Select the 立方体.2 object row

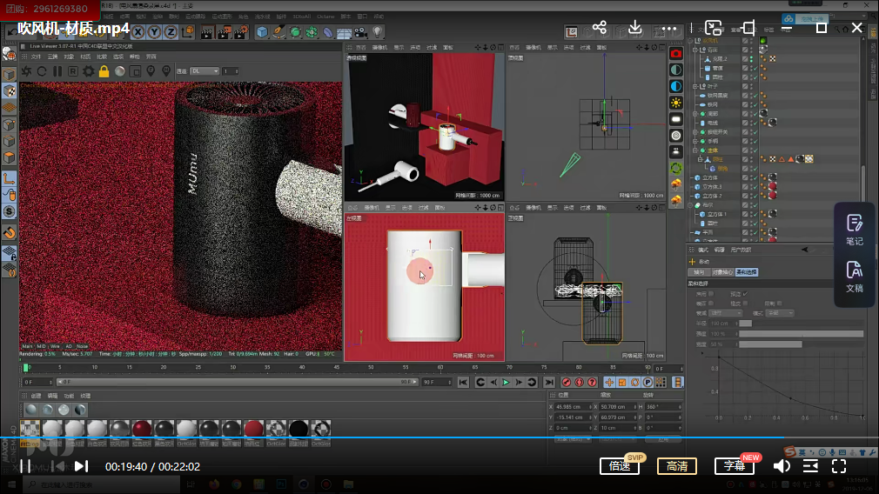point(713,196)
